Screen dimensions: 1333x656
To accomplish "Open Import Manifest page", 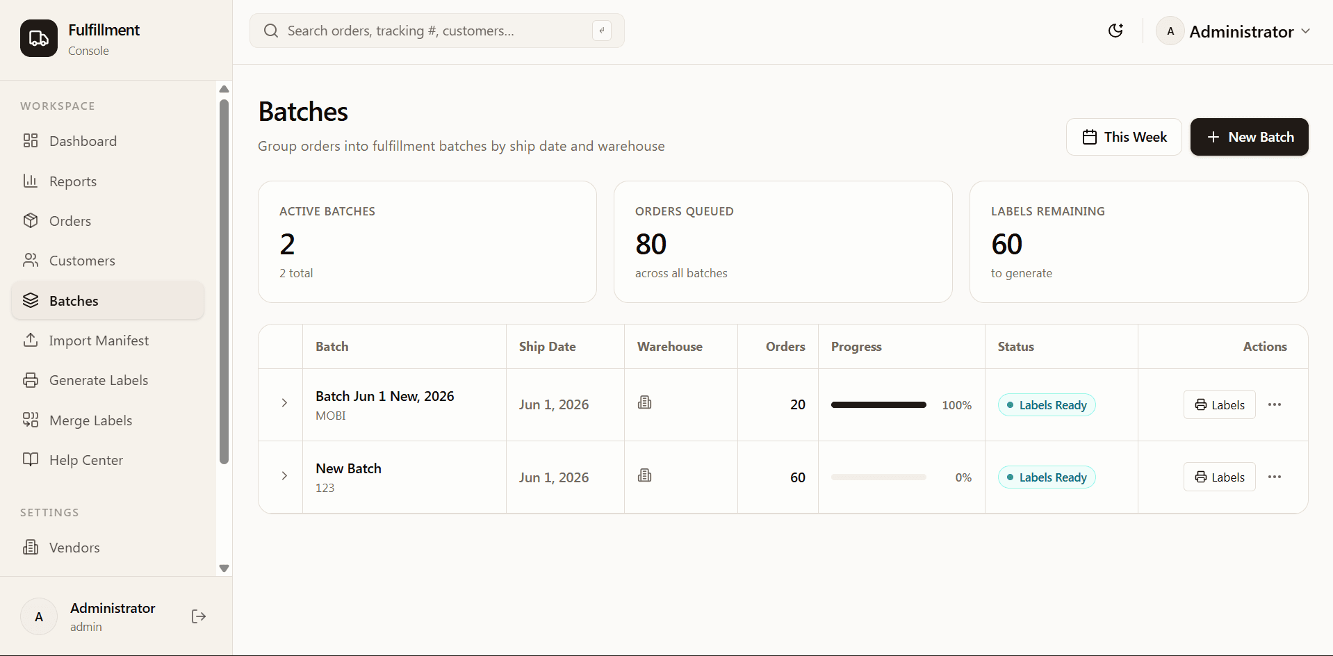I will [x=108, y=341].
